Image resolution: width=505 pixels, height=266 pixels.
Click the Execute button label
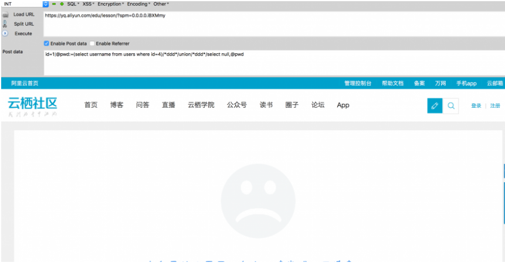23,33
